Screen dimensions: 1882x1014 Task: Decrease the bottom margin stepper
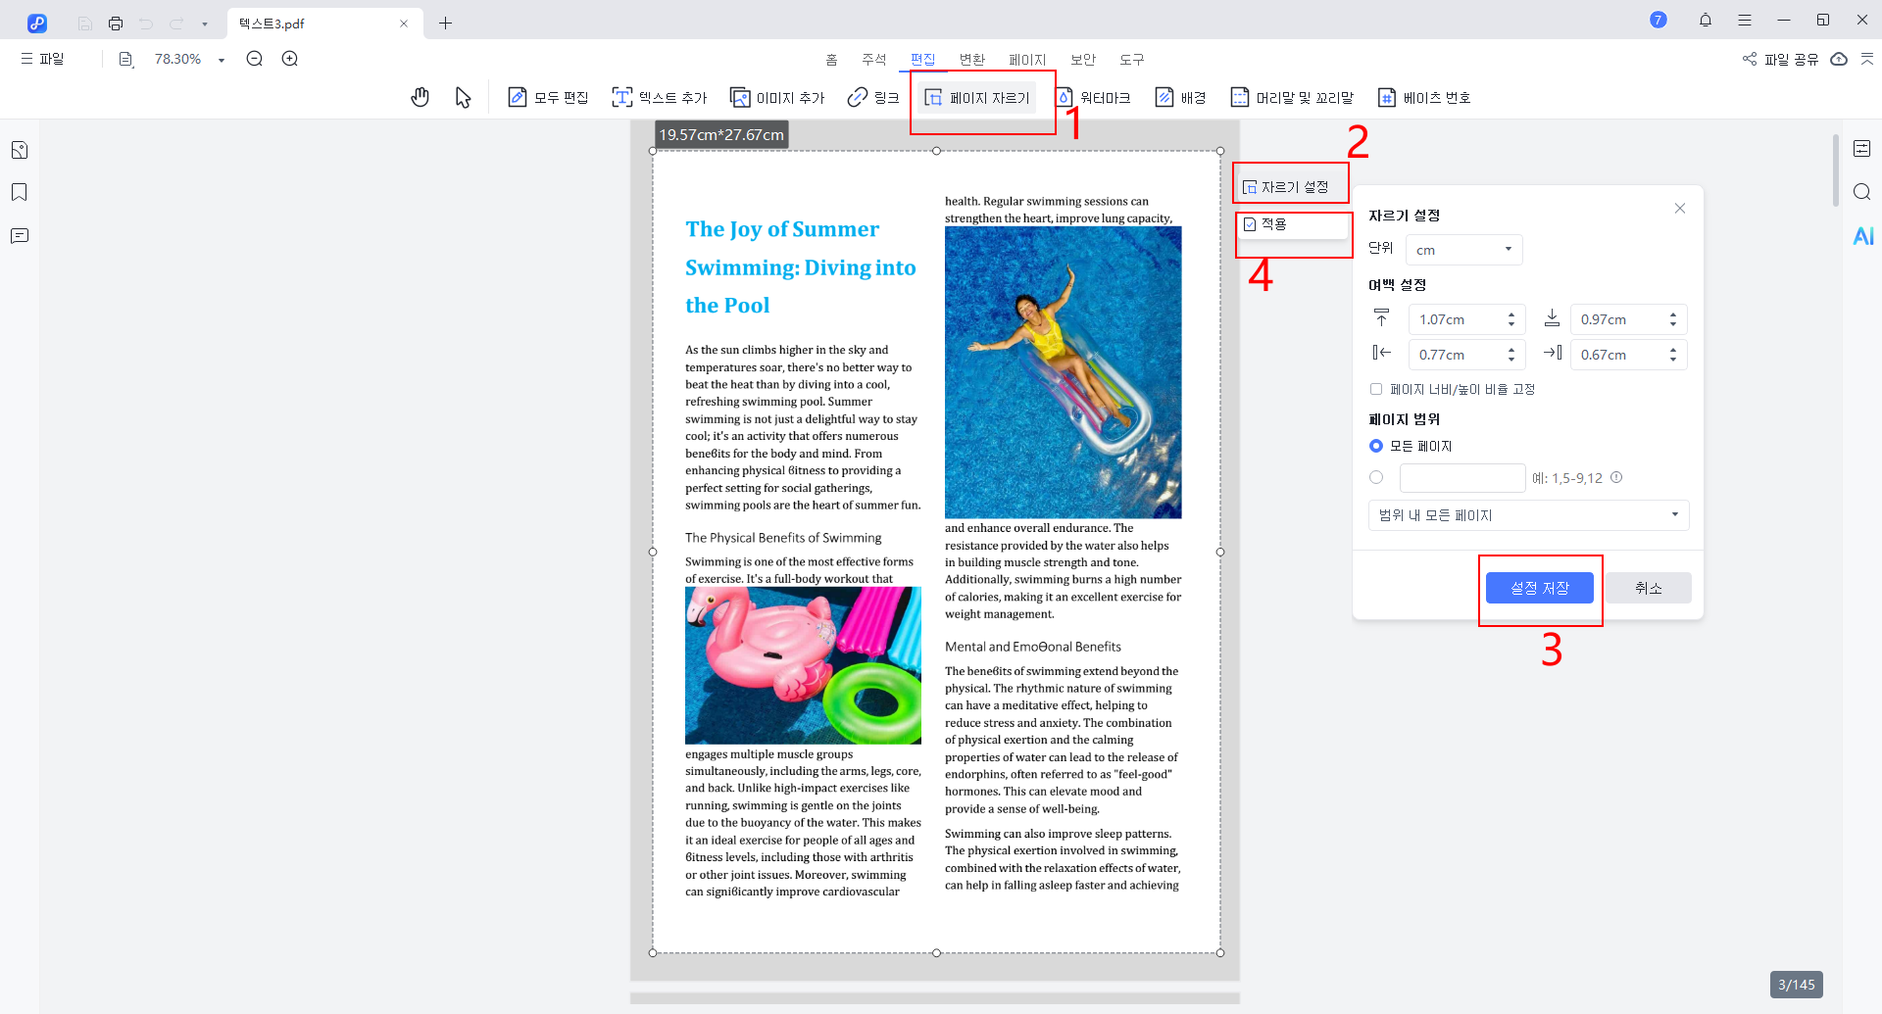1673,325
